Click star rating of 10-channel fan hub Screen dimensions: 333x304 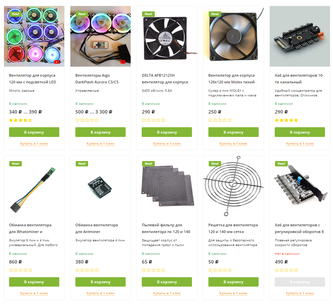(286, 121)
